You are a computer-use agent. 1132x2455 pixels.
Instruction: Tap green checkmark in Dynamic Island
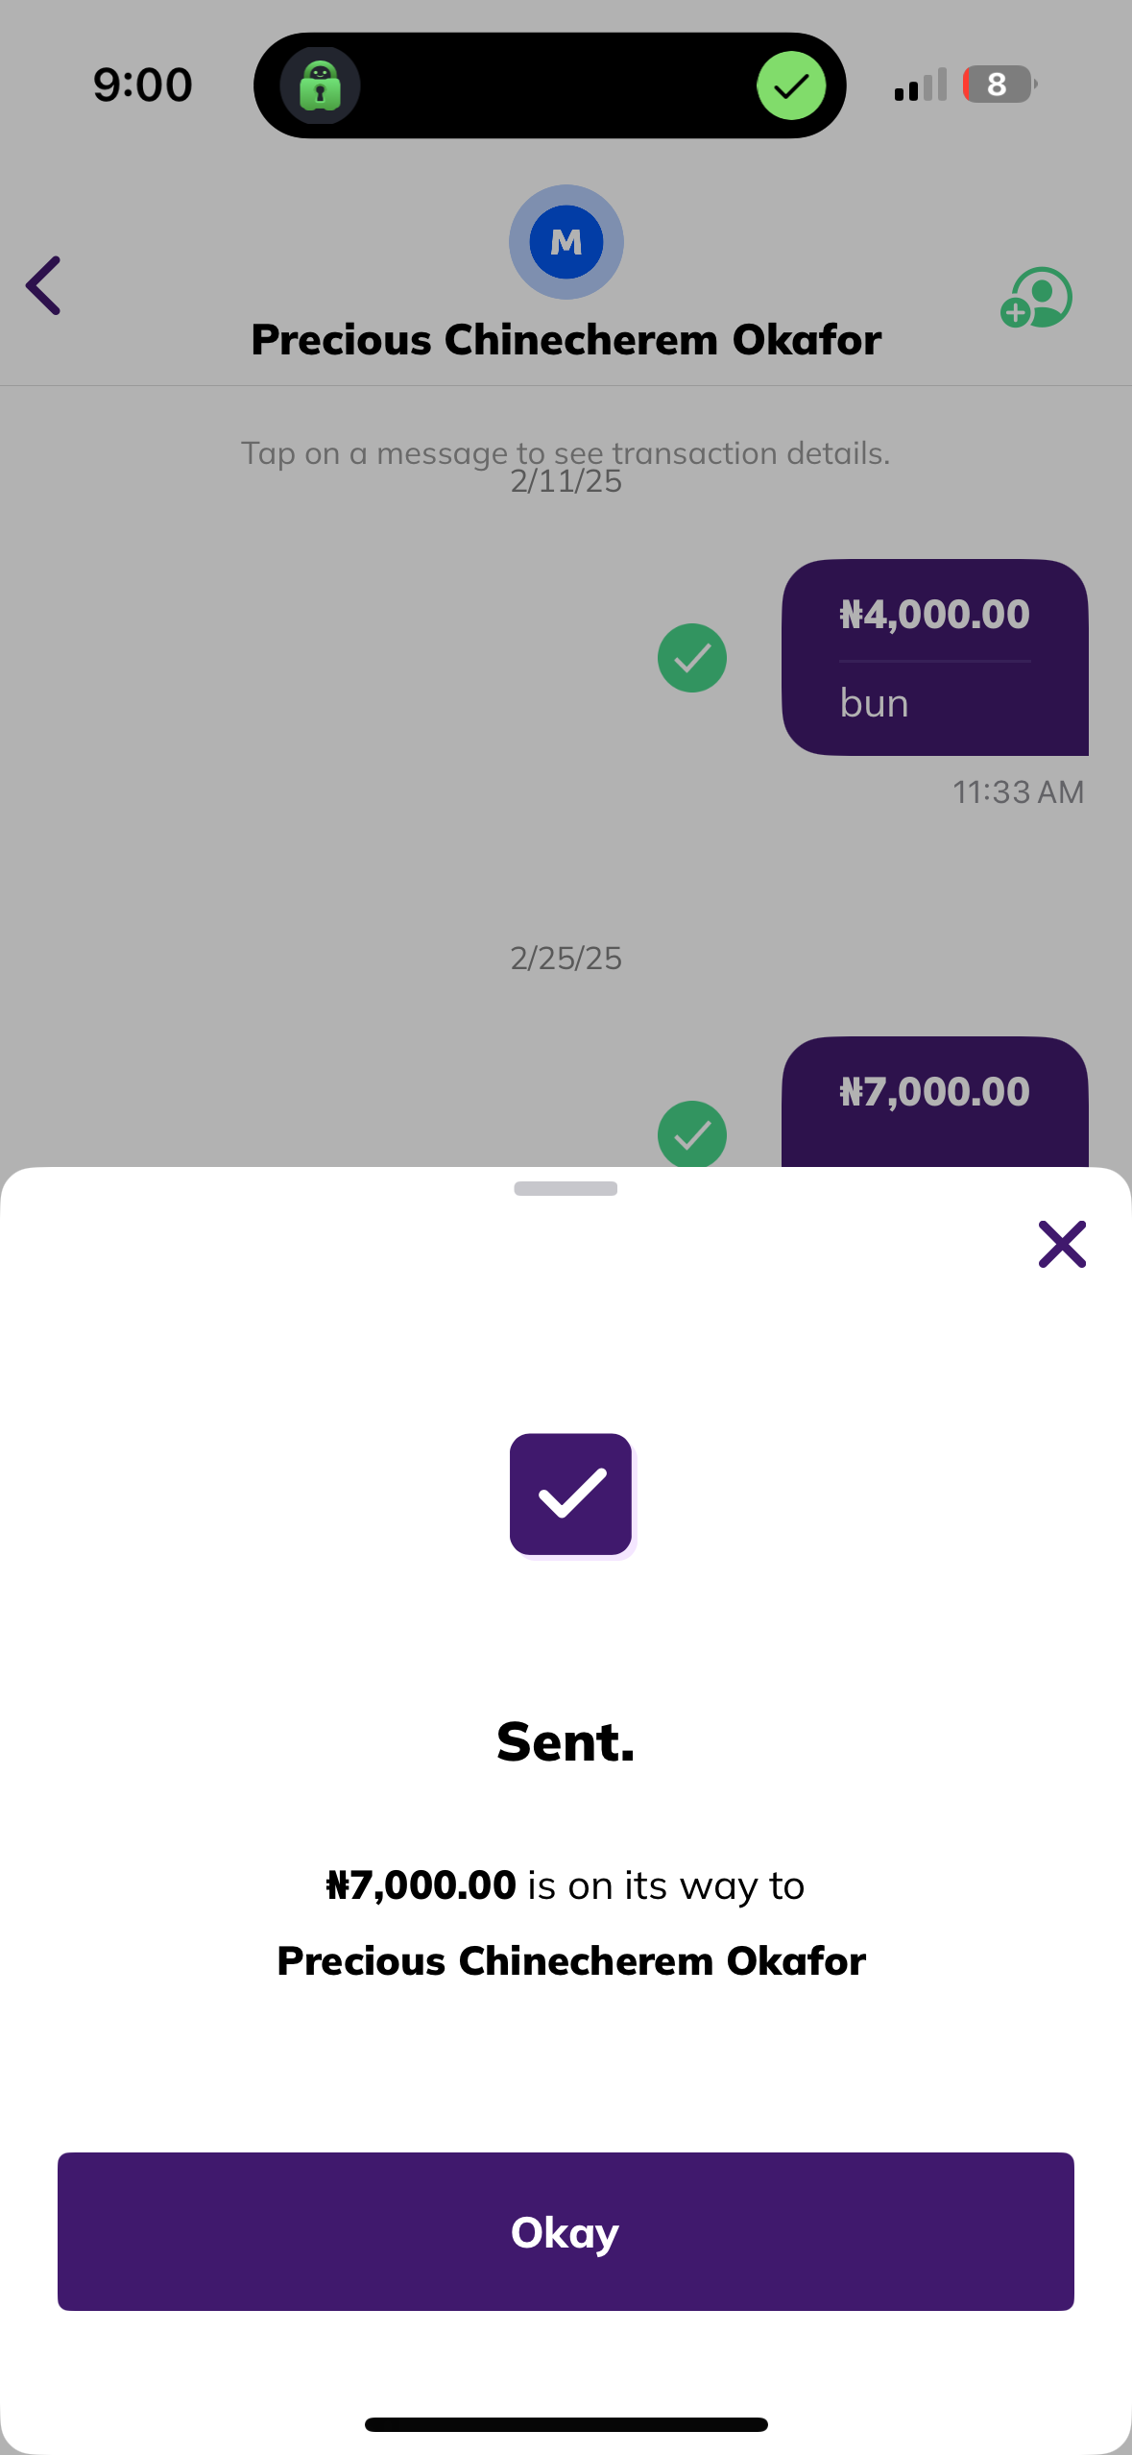click(x=791, y=85)
